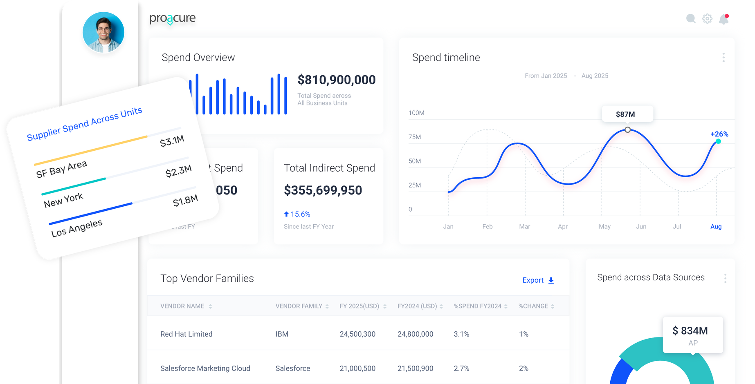Click the $355,699,950 indirect spend figure

pos(323,190)
